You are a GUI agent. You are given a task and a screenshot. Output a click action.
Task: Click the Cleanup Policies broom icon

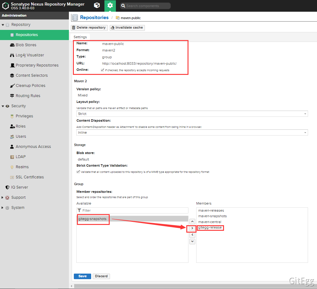12,86
